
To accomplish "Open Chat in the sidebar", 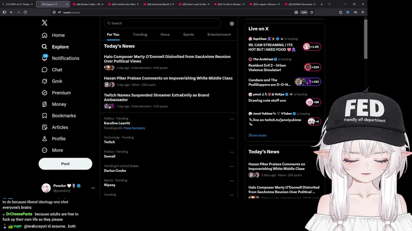I will click(52, 70).
